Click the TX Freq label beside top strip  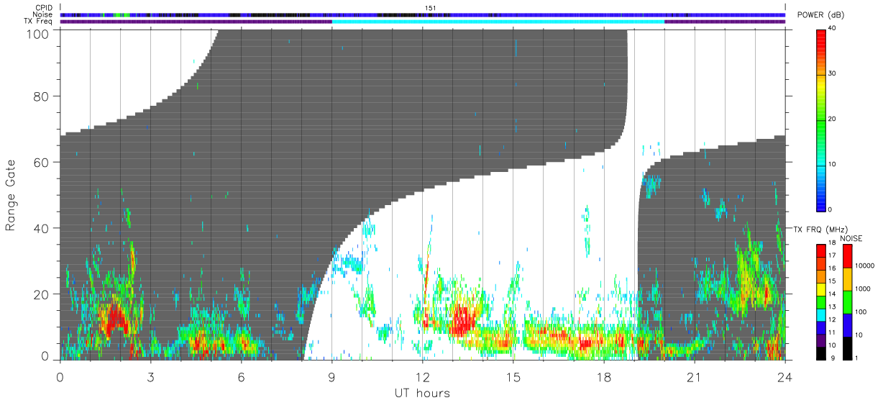39,21
